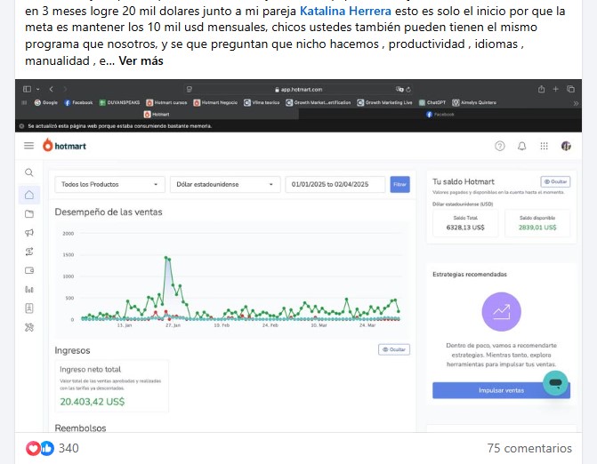Click the Safari share icon
Viewport: 597px width, 464px height.
pos(541,89)
